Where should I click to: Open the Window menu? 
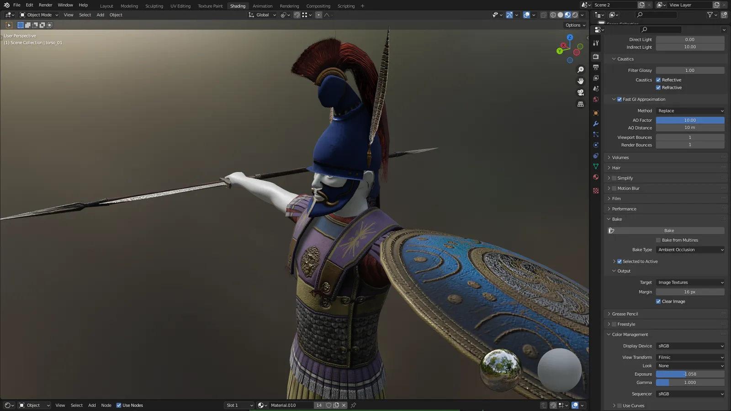pos(65,5)
